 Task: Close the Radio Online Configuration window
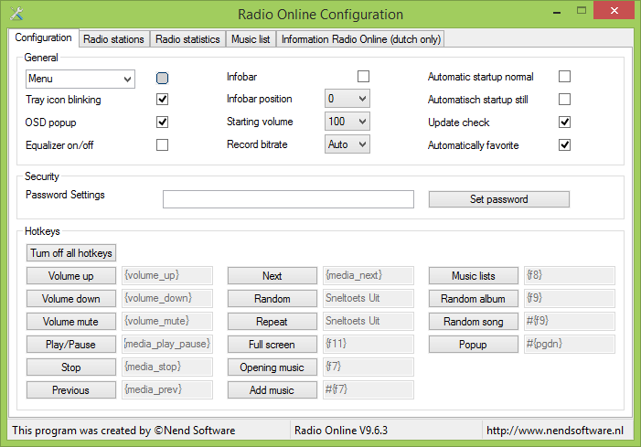(x=614, y=11)
